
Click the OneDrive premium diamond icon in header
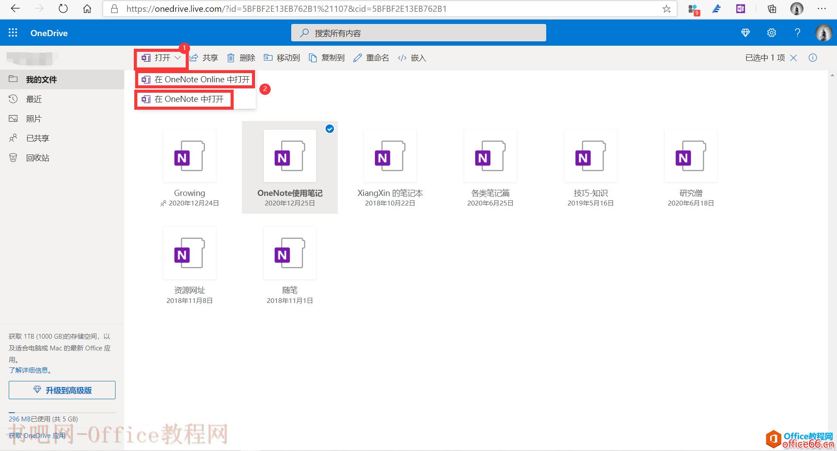(x=745, y=33)
